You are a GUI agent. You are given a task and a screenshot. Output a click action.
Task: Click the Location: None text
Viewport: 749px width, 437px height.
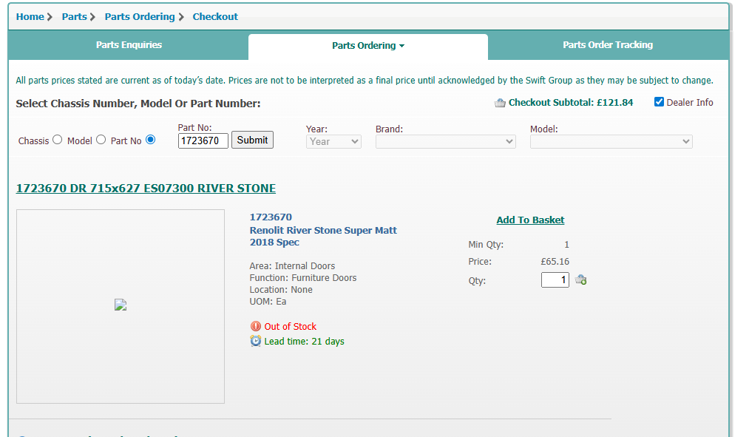click(x=281, y=290)
